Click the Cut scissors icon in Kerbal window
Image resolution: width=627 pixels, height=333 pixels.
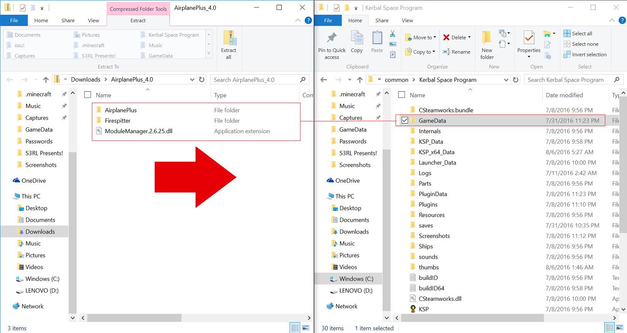pyautogui.click(x=392, y=34)
